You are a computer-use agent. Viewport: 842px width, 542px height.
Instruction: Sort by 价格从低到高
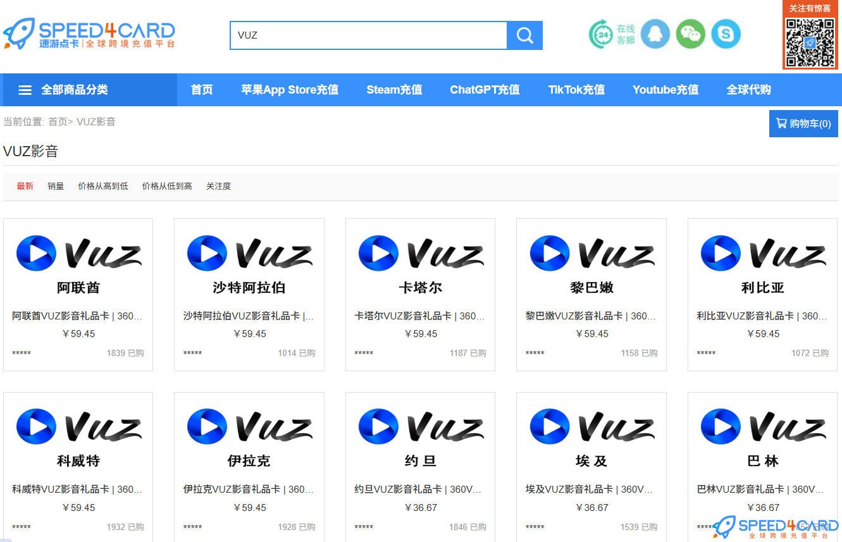(167, 186)
